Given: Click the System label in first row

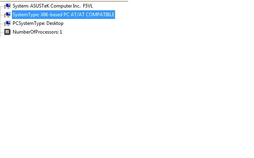Looking at the screenshot, I should [21, 6].
